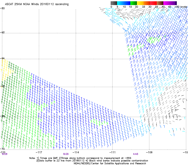
Task: Click the purple time stamp 6:06
Action: (x=5, y=154)
